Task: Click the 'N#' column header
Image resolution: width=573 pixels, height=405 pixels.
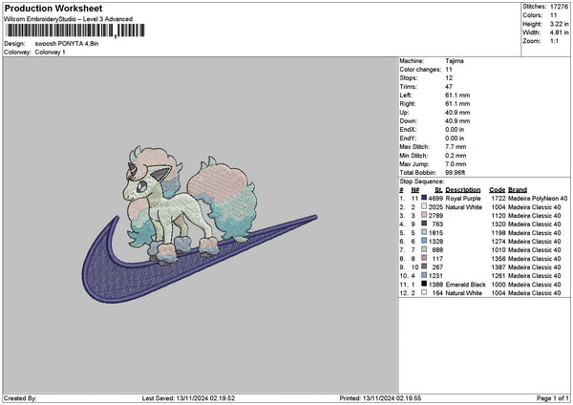Action: click(x=414, y=190)
